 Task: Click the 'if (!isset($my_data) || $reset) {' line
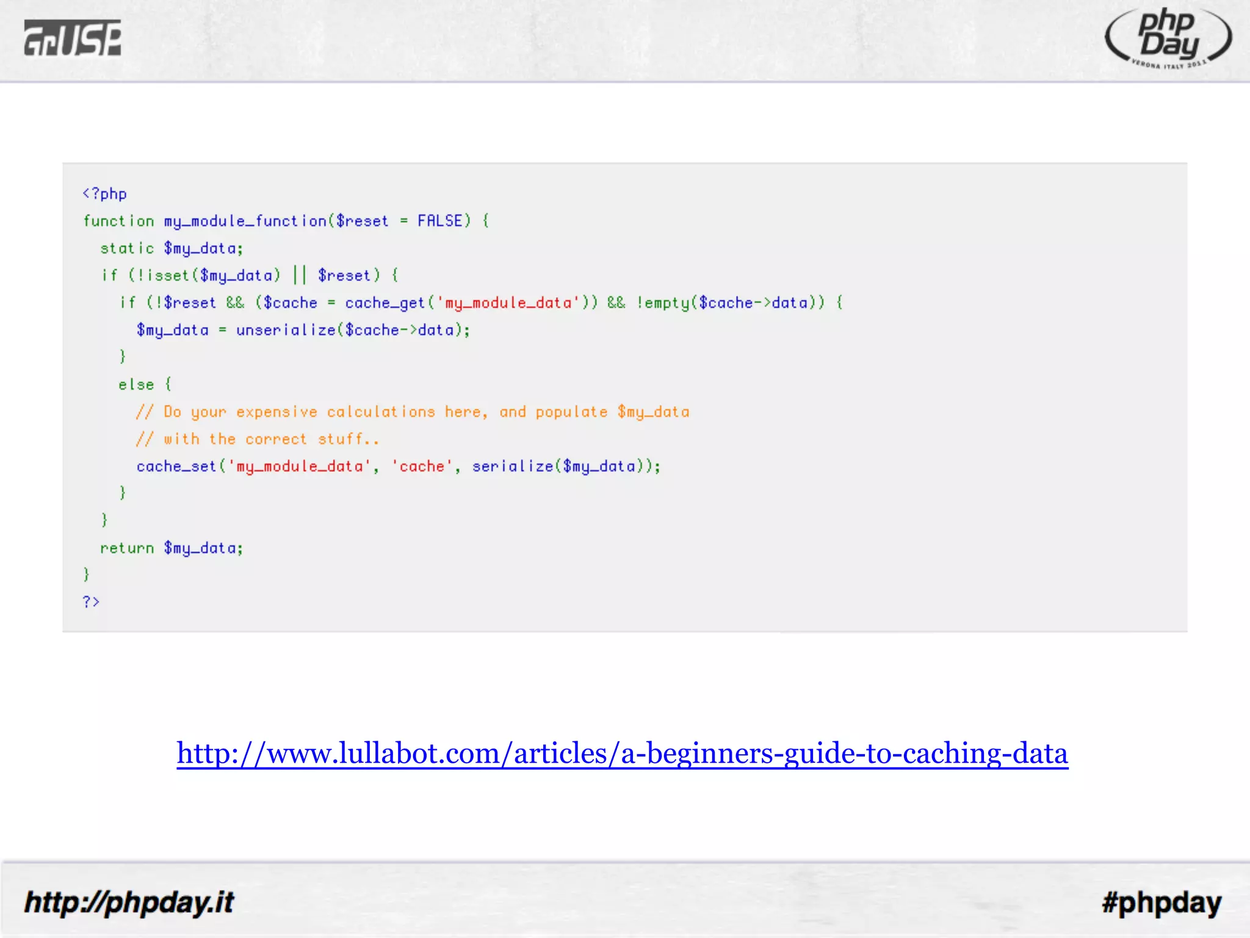click(x=250, y=275)
